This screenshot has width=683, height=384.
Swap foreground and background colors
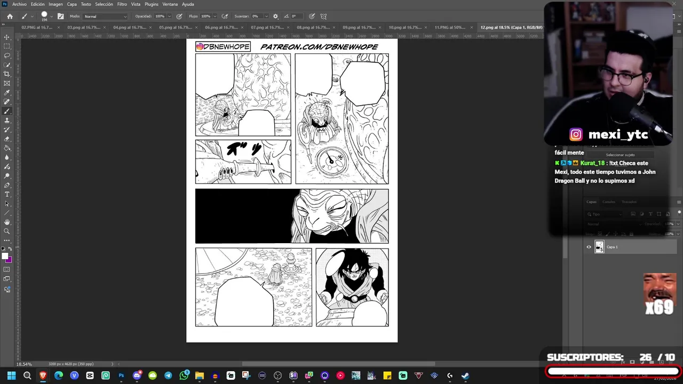pyautogui.click(x=10, y=249)
